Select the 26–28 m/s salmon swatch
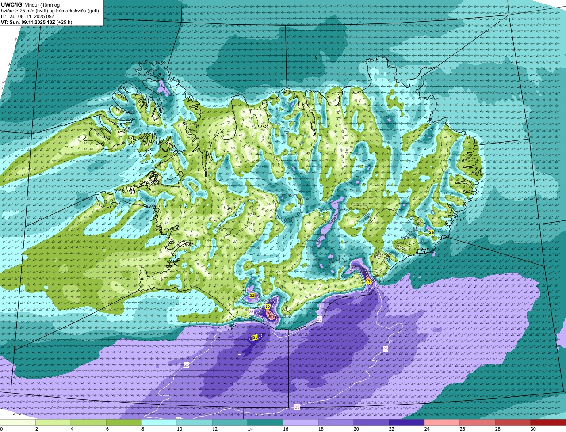This screenshot has height=432, width=566. tap(478, 423)
